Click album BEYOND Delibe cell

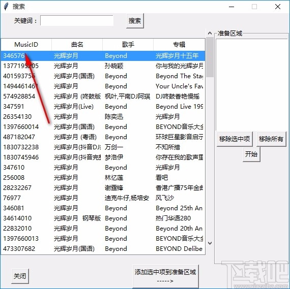pyautogui.click(x=179, y=249)
